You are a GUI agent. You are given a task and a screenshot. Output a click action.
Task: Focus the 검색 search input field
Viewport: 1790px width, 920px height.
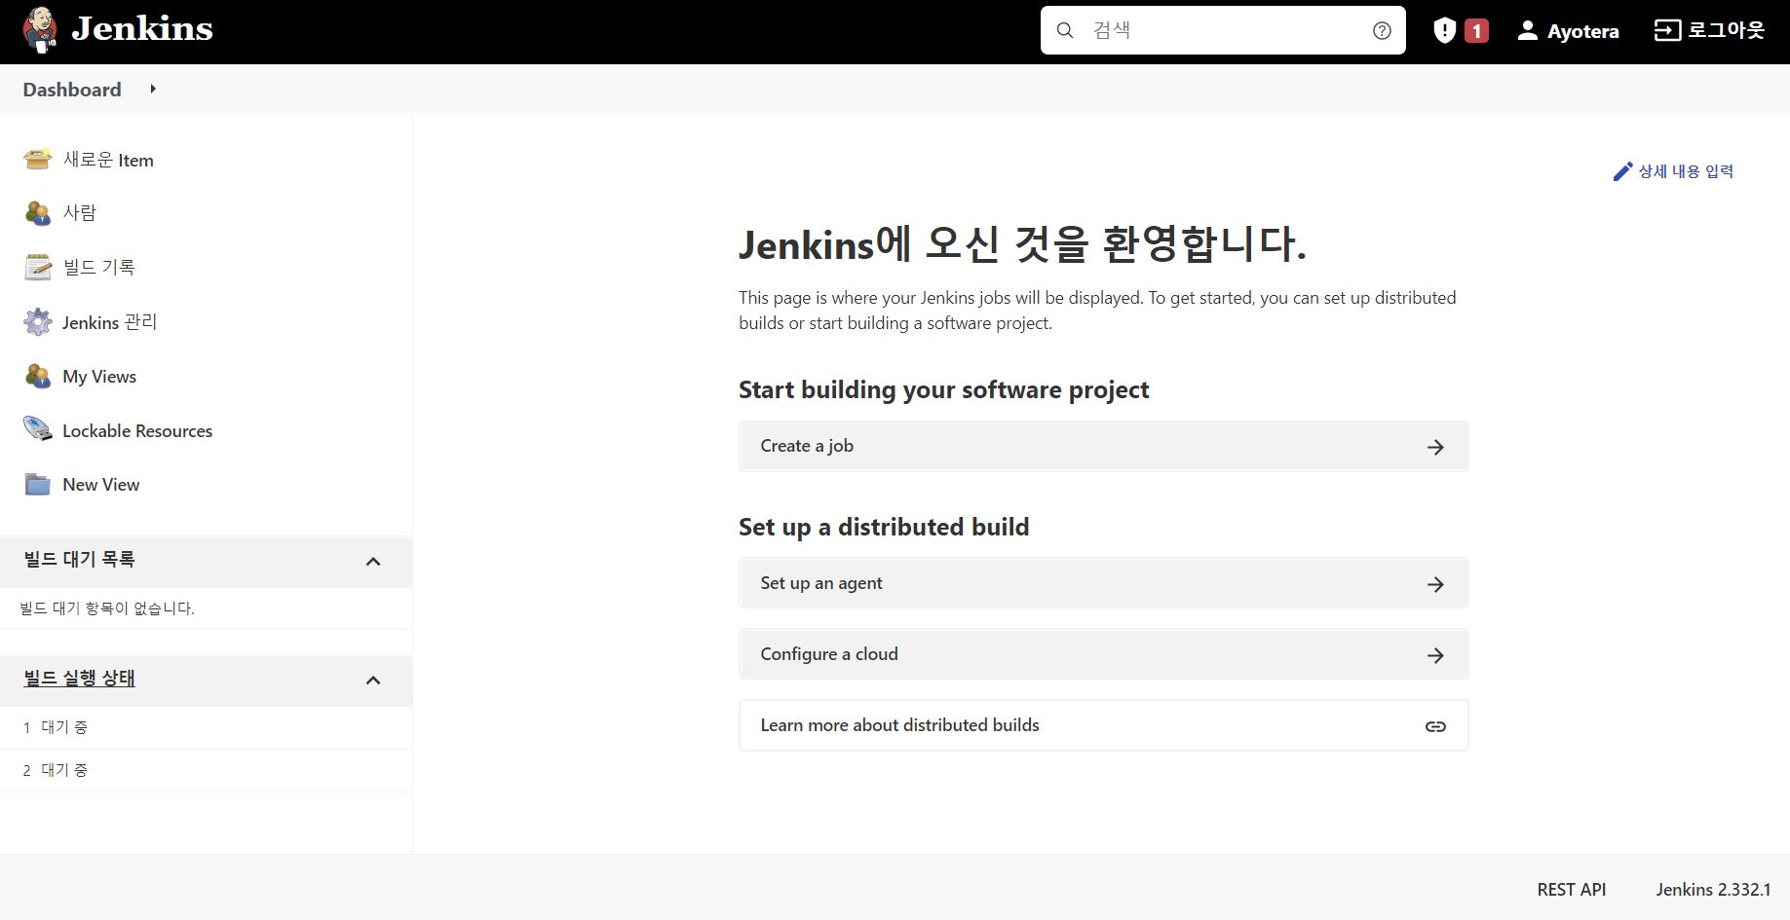pos(1223,30)
